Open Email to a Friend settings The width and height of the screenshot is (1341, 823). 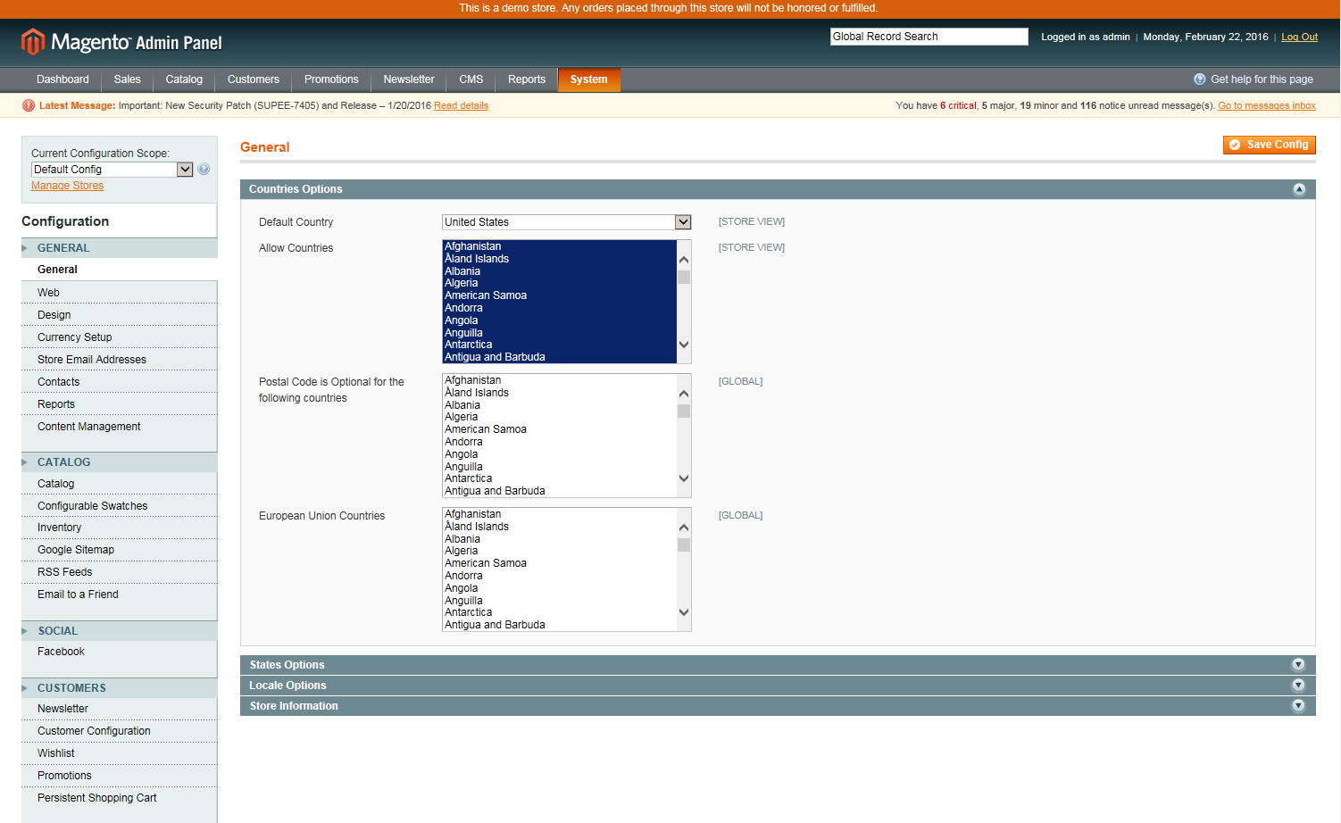click(119, 594)
